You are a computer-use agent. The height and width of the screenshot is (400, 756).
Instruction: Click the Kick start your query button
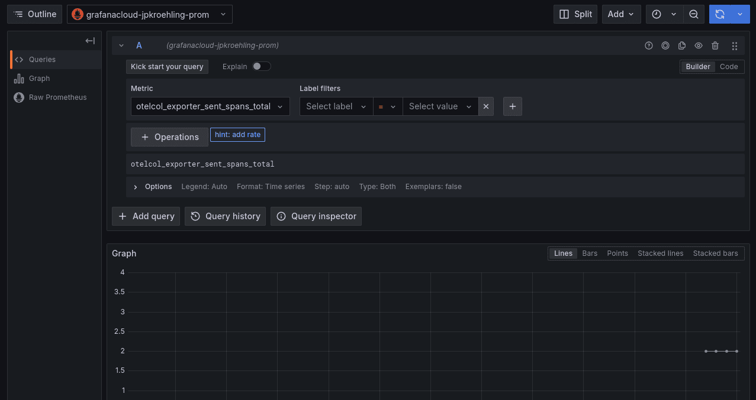coord(167,66)
